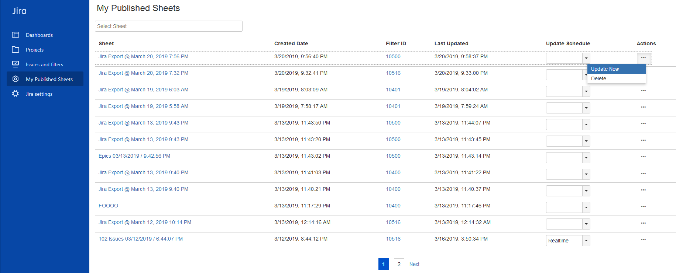This screenshot has height=273, width=676.
Task: Open actions ellipsis for FOOOO sheet
Action: click(x=643, y=206)
